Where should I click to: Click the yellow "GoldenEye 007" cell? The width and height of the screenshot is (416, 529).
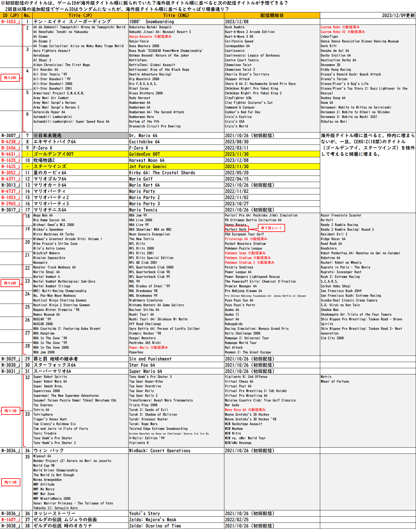pos(176,154)
